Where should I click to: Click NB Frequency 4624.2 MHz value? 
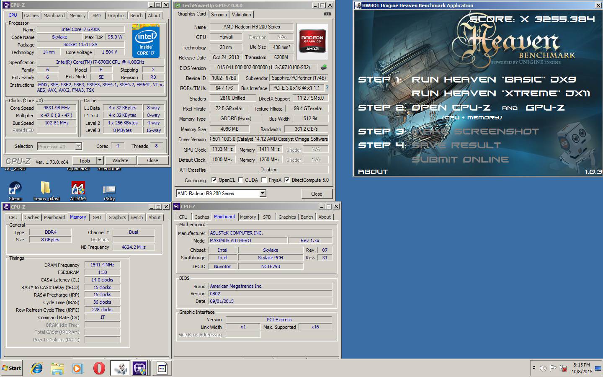point(134,247)
